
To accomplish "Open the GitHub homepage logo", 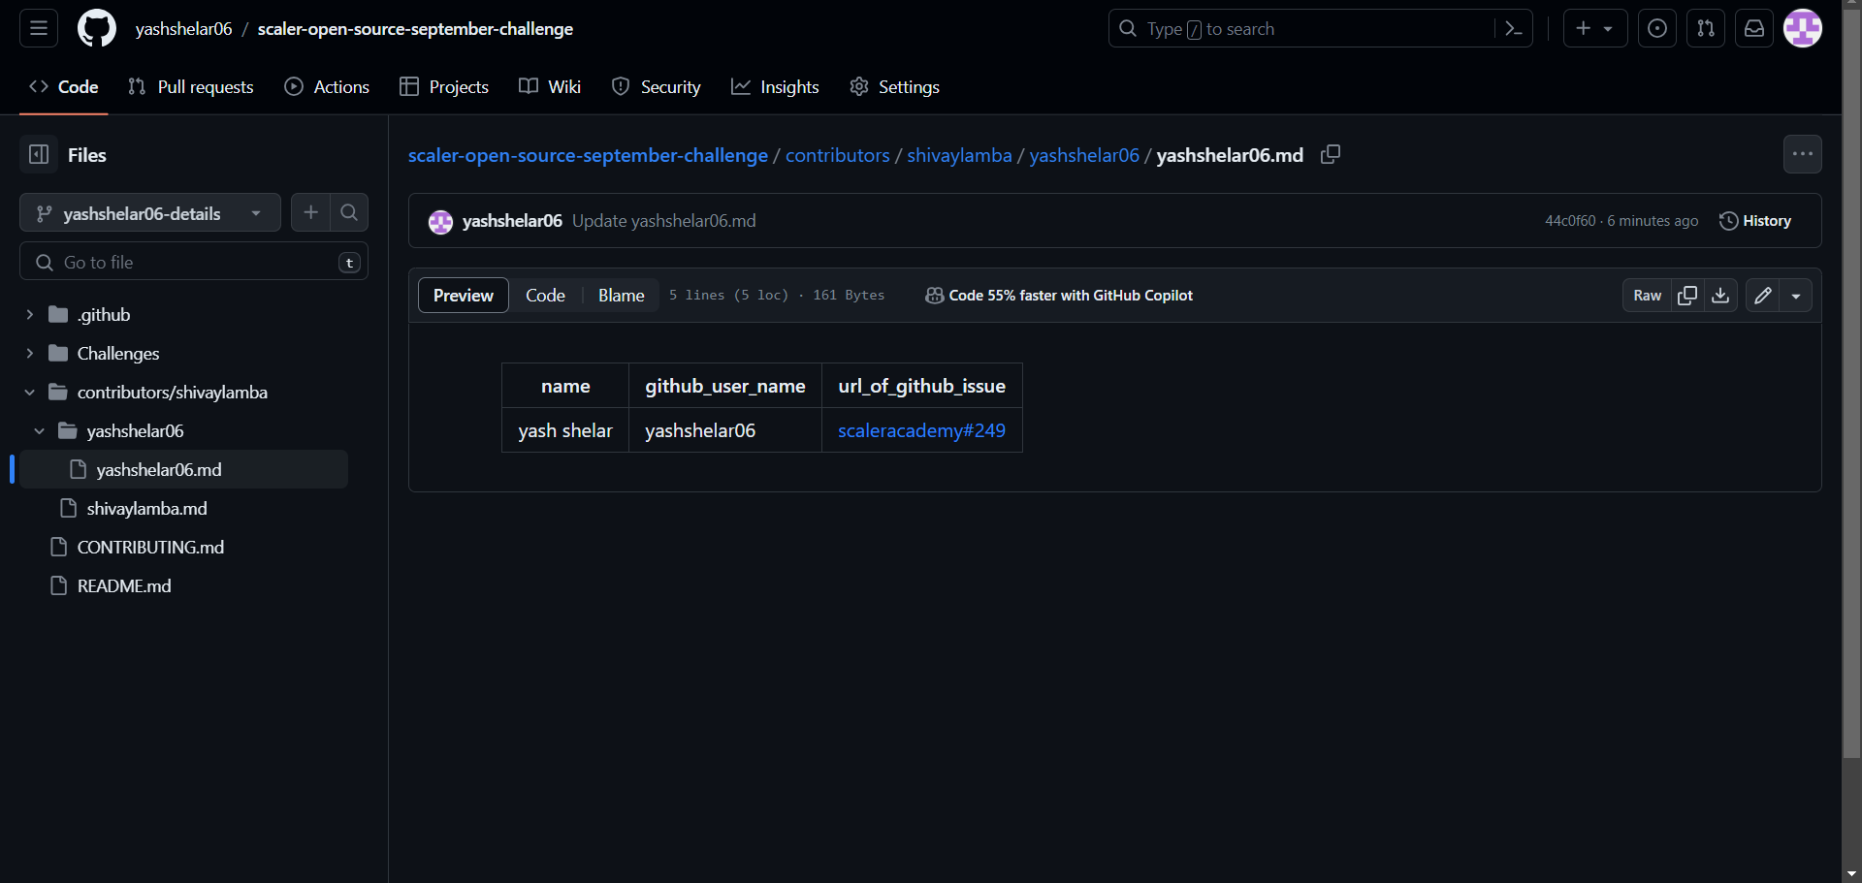I will pos(96,28).
